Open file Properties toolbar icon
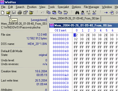This screenshot has height=91, width=118. point(25,13)
